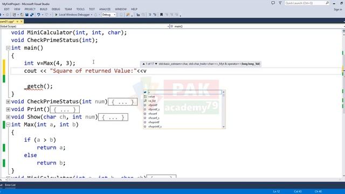Screen dimensions: 345x194
Task: Click the editor split window handle
Action: point(343,31)
